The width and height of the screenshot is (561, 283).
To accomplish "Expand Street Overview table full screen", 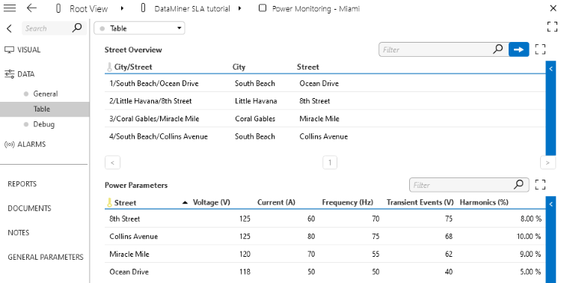I will coord(540,49).
